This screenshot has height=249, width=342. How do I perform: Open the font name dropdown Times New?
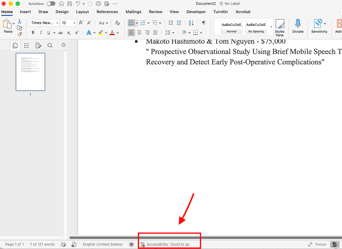[x=45, y=23]
